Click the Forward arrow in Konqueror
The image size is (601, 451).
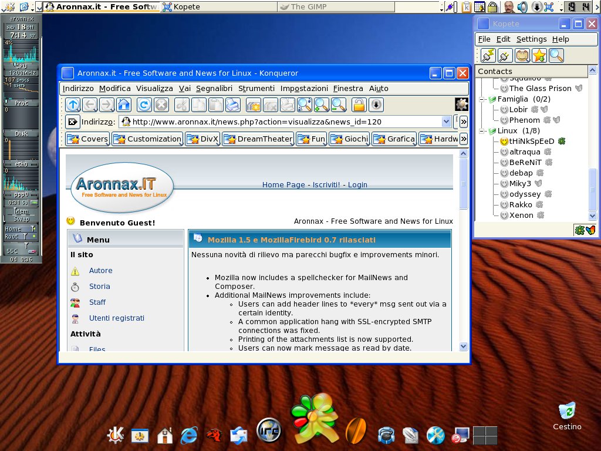pyautogui.click(x=107, y=105)
